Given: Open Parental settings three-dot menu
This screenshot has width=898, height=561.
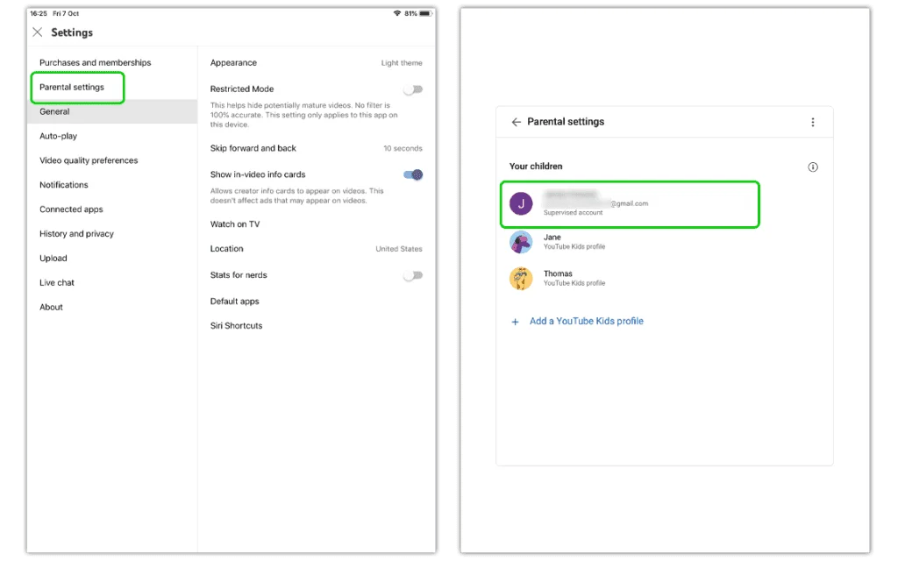Looking at the screenshot, I should 813,122.
